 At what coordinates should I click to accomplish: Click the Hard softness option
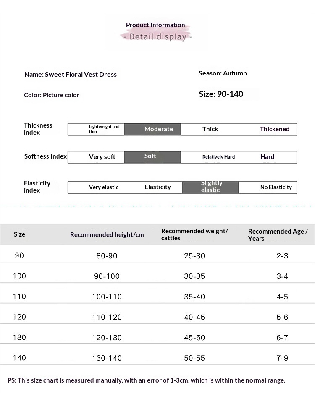267,157
